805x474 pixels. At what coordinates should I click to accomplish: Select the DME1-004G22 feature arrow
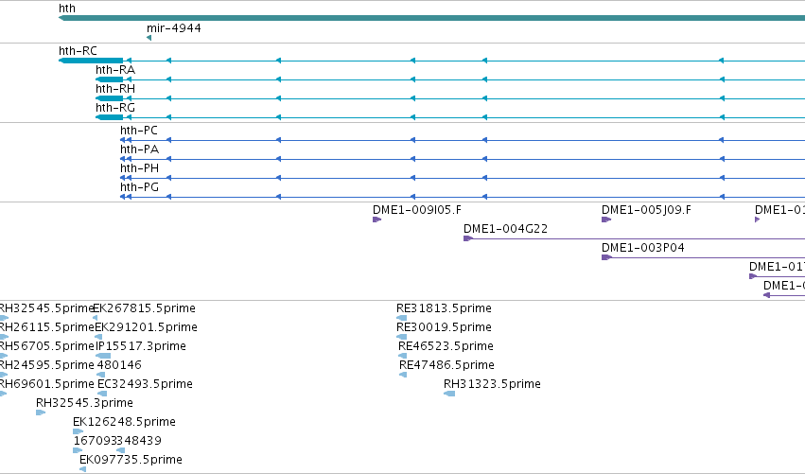pos(467,238)
